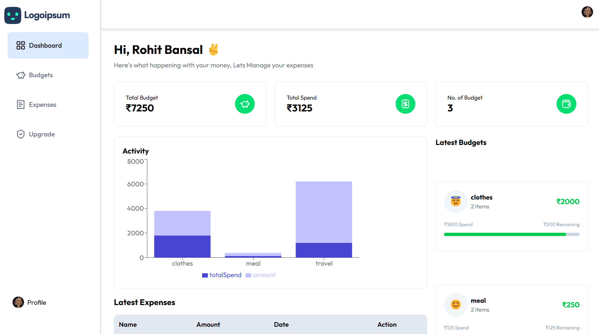Click the Dashboard grid icon in sidebar
599x334 pixels.
tap(21, 45)
